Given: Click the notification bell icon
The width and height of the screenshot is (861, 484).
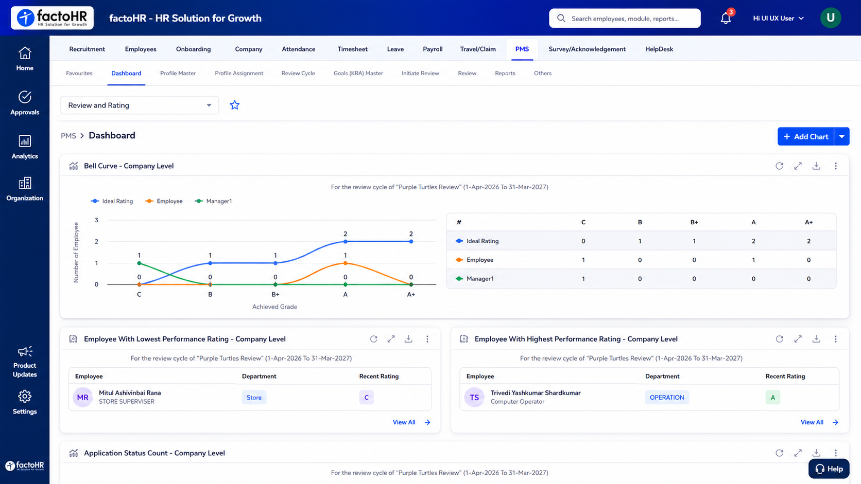Looking at the screenshot, I should coord(726,19).
